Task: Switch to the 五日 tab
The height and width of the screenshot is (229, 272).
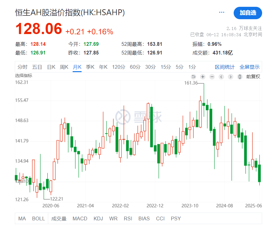Action: point(37,67)
